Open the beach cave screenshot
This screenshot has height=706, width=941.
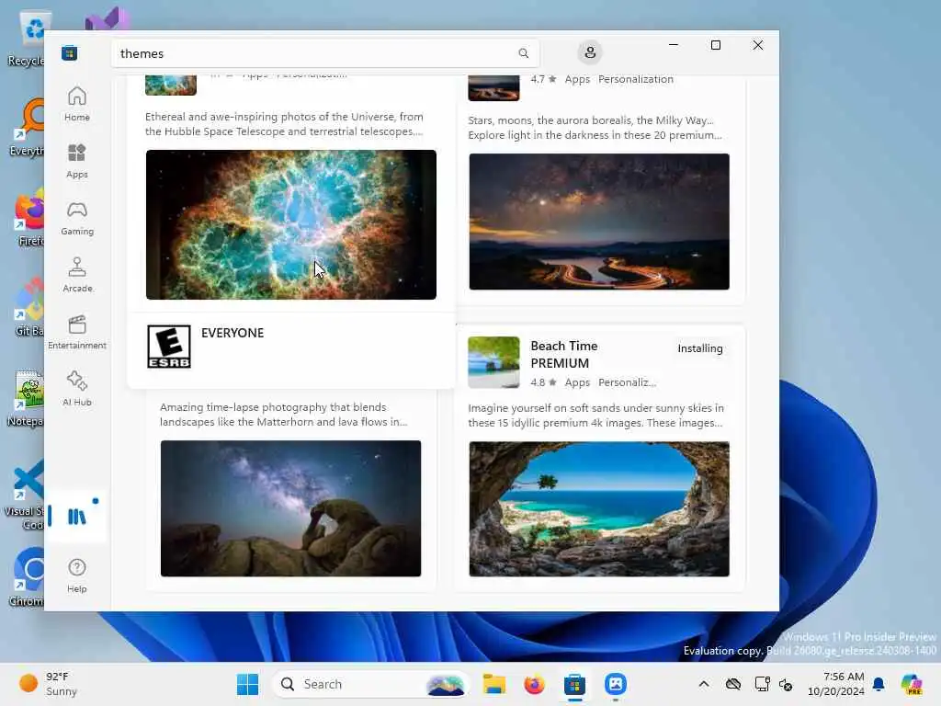pos(599,509)
